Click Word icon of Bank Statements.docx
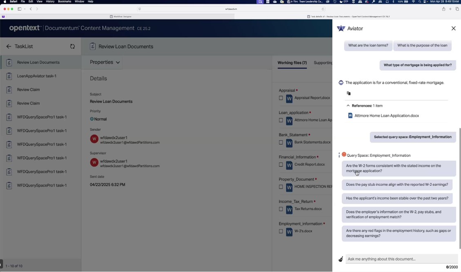This screenshot has height=272, width=461. pos(290,143)
